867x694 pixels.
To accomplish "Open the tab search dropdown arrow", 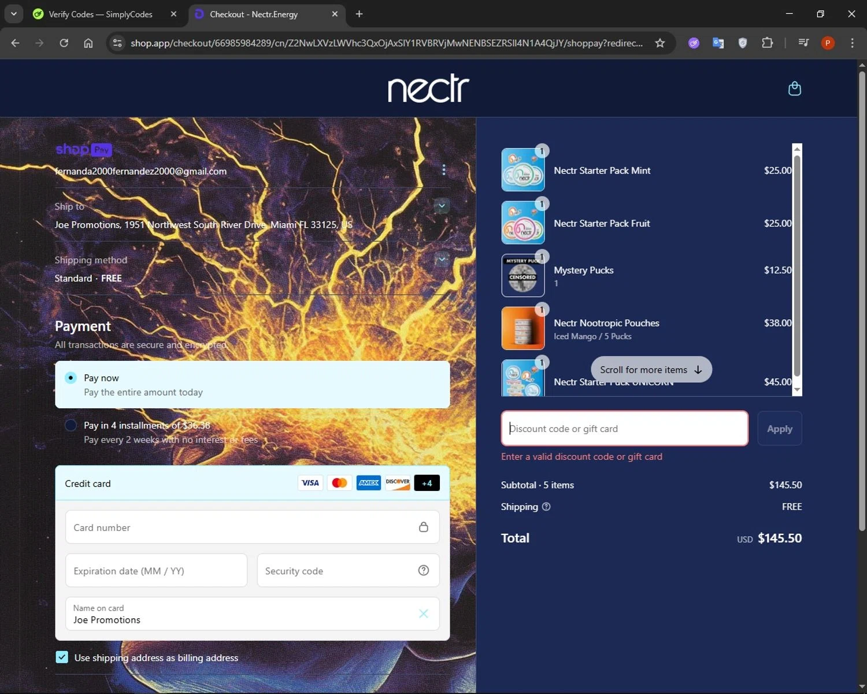I will click(13, 14).
